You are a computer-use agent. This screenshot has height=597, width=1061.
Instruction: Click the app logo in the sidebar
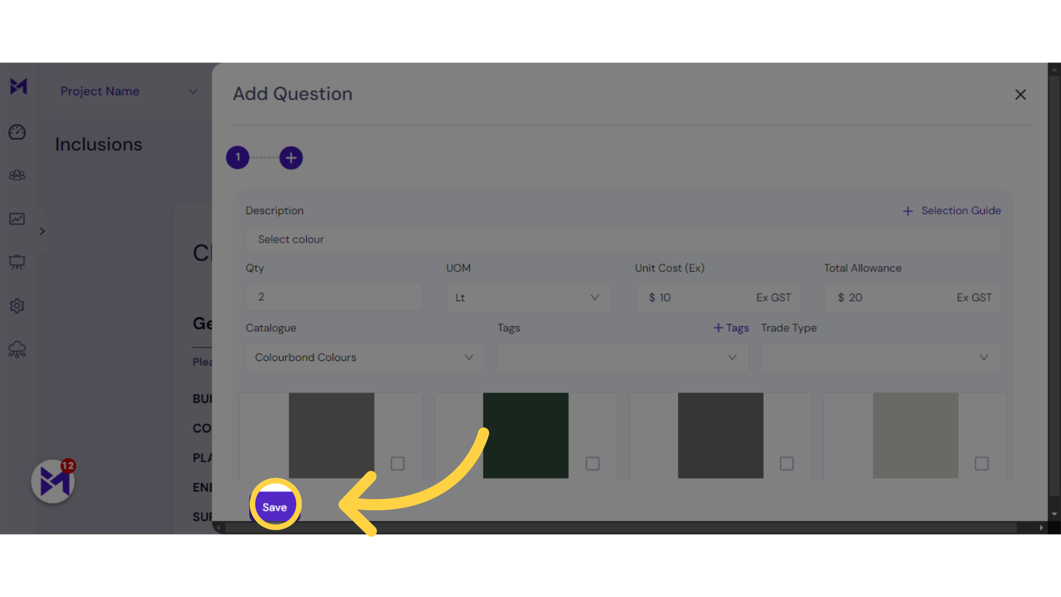[18, 86]
